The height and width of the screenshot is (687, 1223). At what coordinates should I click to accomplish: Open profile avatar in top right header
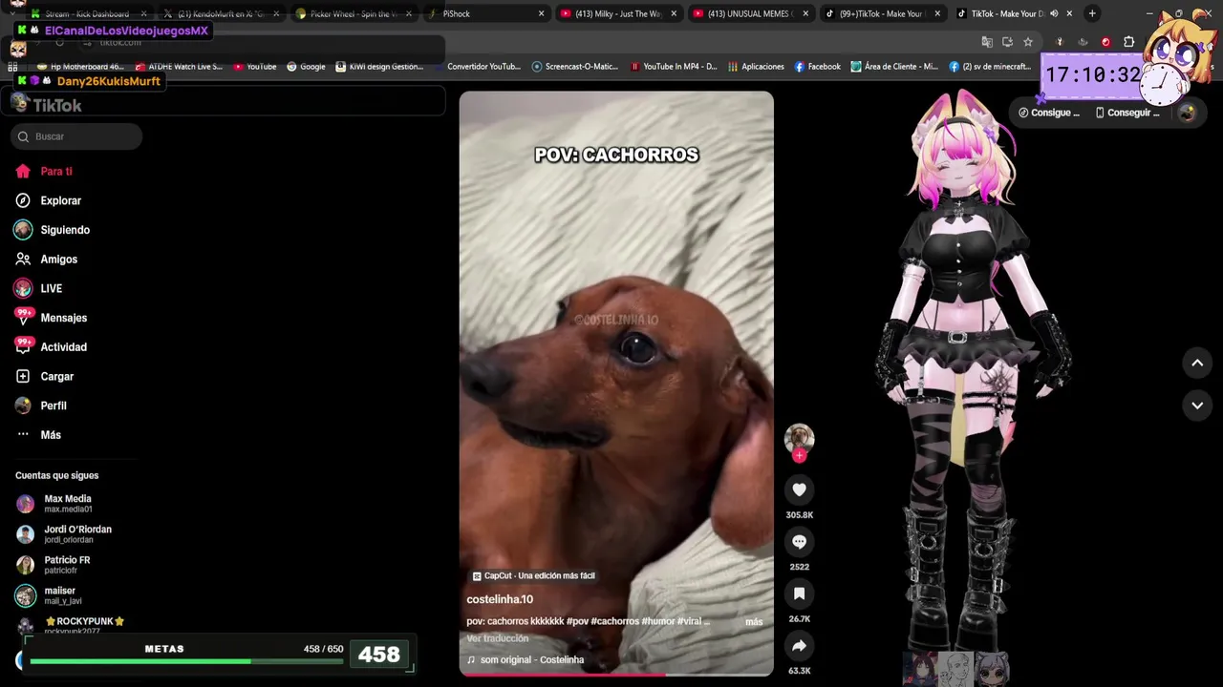(1187, 113)
